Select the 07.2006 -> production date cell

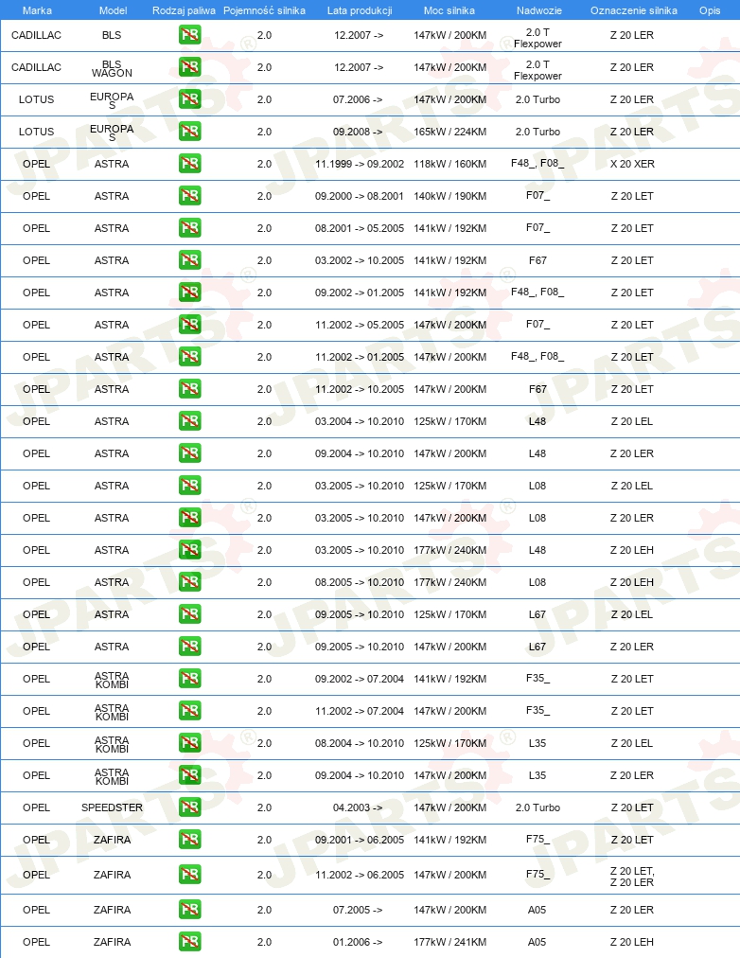tap(358, 99)
